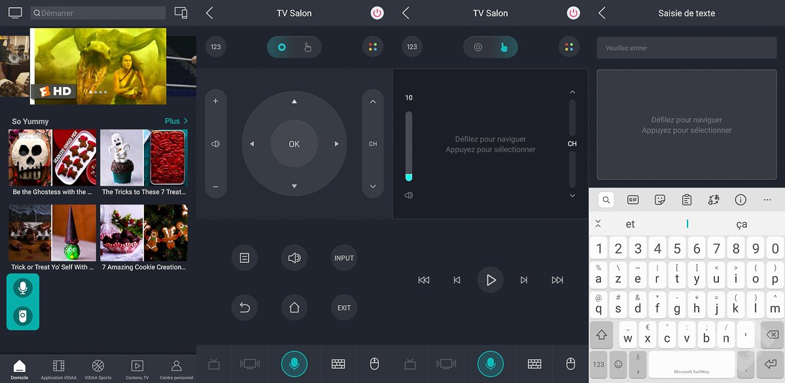Open mouse mode from D-pad remote bar
Image resolution: width=785 pixels, height=383 pixels.
(x=374, y=364)
